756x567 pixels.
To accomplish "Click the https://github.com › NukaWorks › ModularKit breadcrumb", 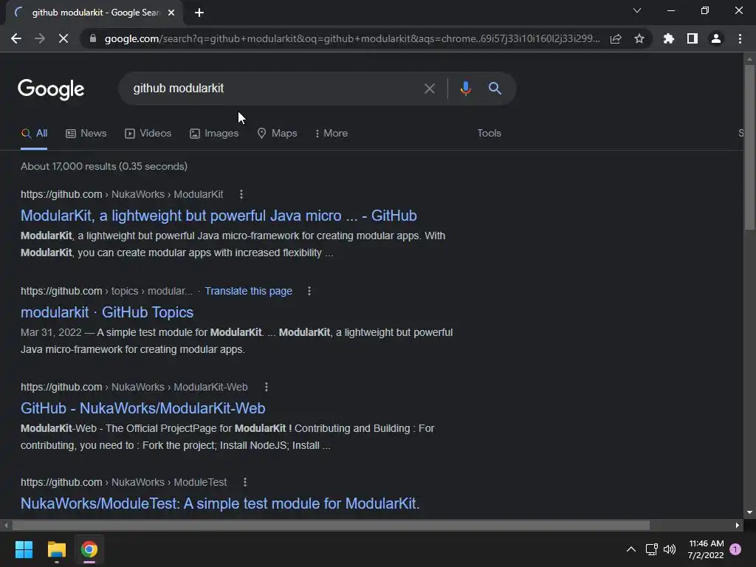I will (122, 194).
